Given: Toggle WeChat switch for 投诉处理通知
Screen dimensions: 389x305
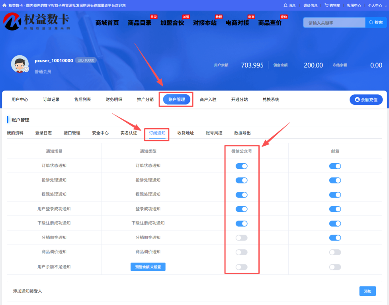Looking at the screenshot, I should click(241, 180).
